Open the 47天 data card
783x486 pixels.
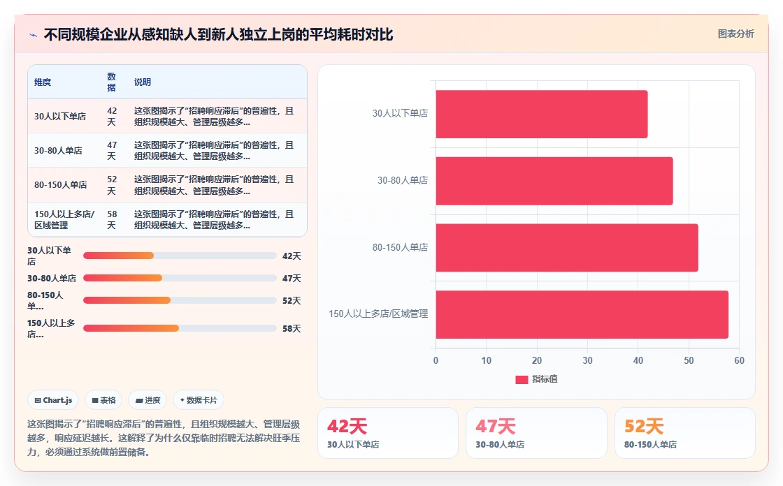[536, 433]
